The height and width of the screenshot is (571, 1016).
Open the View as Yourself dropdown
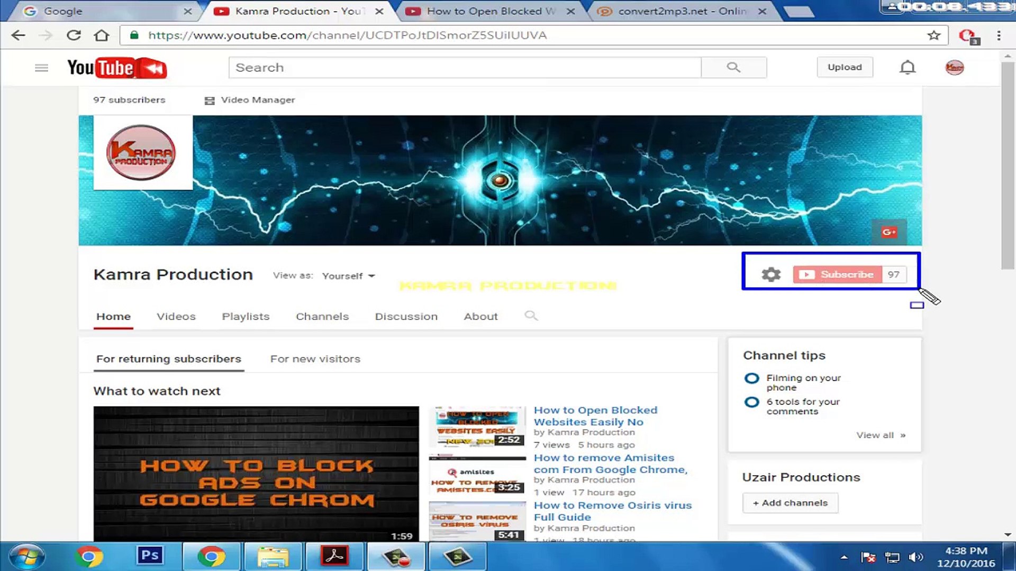[347, 275]
